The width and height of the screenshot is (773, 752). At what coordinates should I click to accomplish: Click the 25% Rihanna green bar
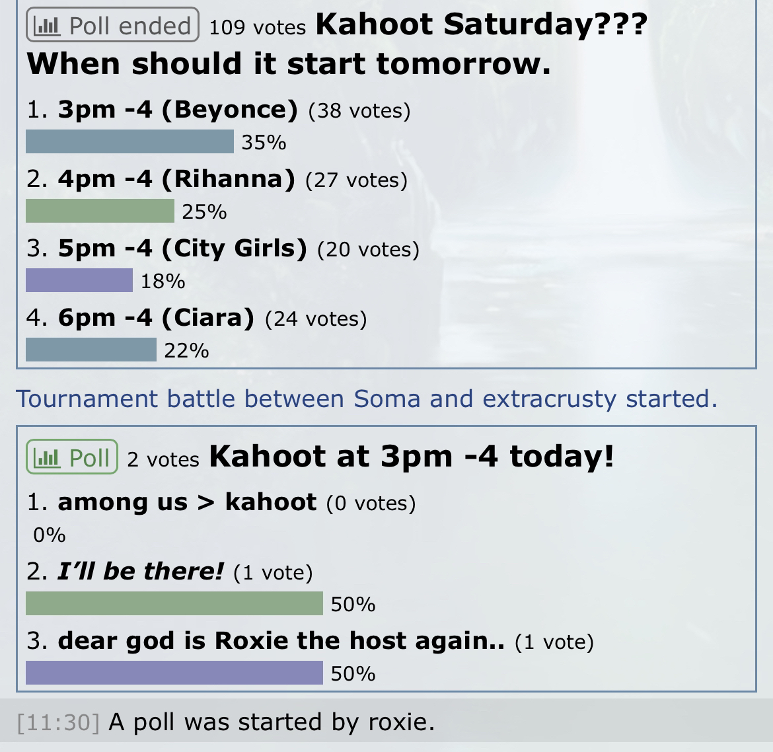point(100,211)
